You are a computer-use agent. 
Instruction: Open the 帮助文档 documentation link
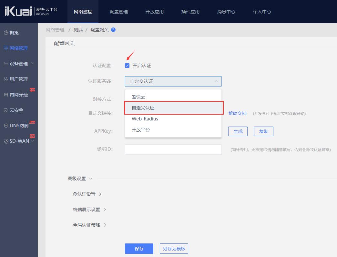pyautogui.click(x=238, y=113)
